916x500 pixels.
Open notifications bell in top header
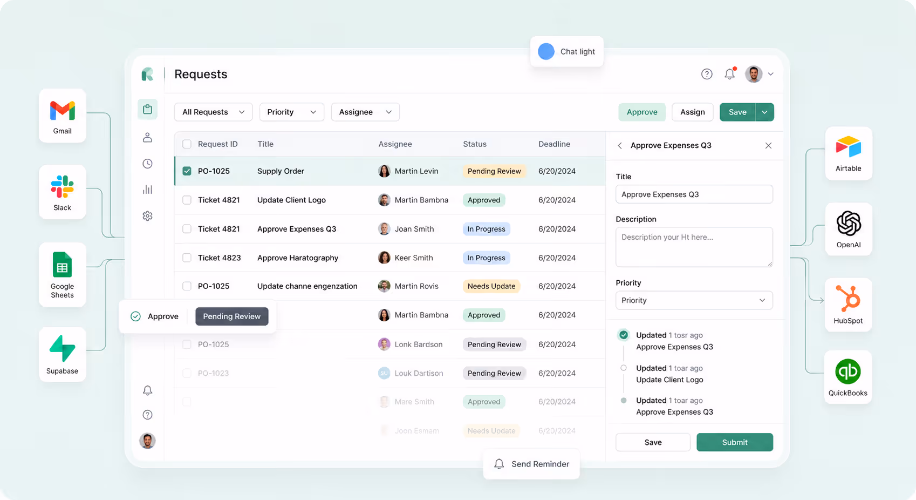coord(730,73)
